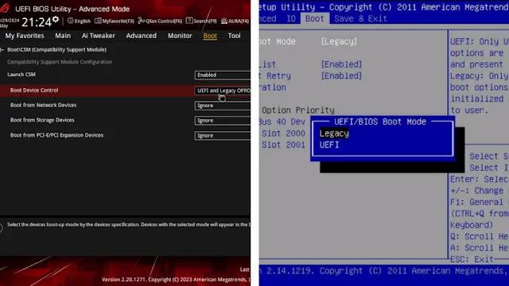Go back using Boot\CSM arrow

pos(2,49)
